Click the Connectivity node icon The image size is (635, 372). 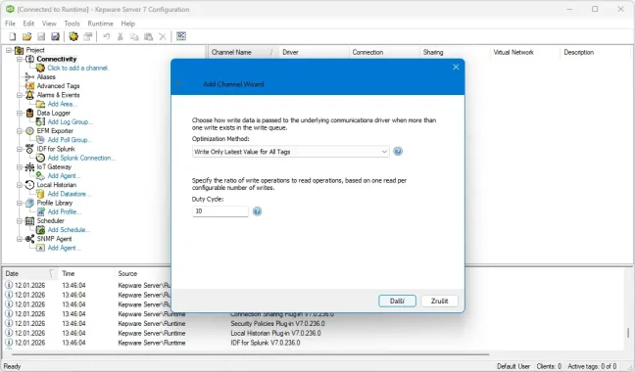click(x=30, y=59)
